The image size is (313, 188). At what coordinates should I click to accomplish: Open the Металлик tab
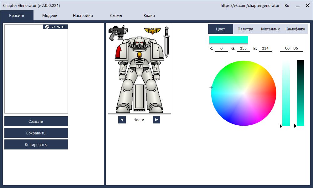pos(270,29)
